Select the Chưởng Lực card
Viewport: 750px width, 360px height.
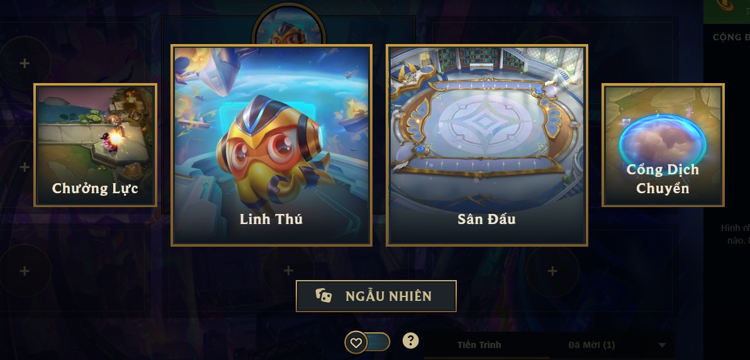coord(95,145)
